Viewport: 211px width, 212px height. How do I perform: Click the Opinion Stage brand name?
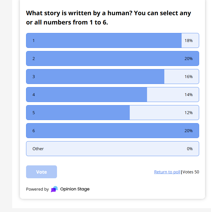(x=75, y=189)
